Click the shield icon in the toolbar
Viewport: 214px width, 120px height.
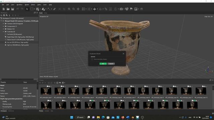point(127,9)
